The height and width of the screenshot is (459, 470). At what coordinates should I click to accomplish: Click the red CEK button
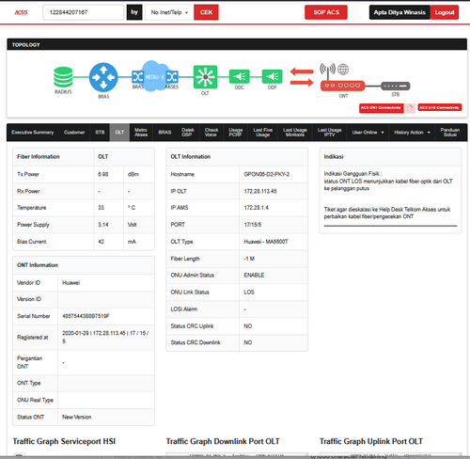tap(206, 12)
